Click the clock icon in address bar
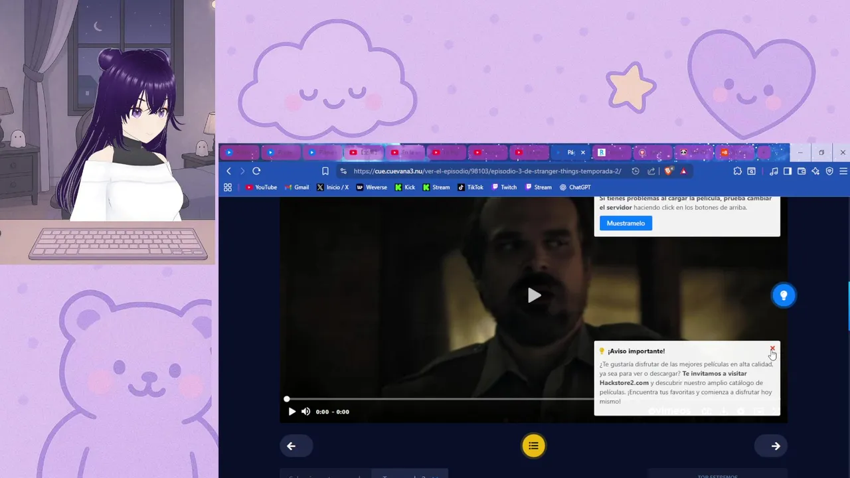Screen dimensions: 850x478 [x=636, y=171]
